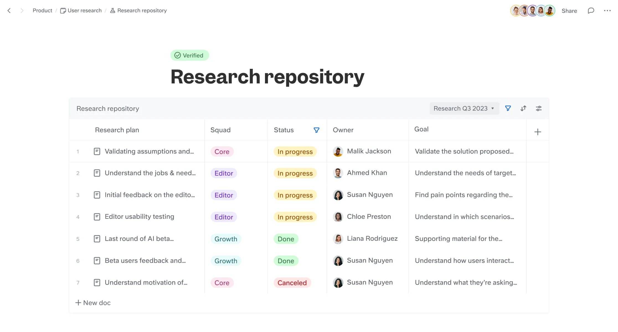The image size is (618, 332).
Task: Open the Core squad tag in row 1
Action: pos(222,152)
